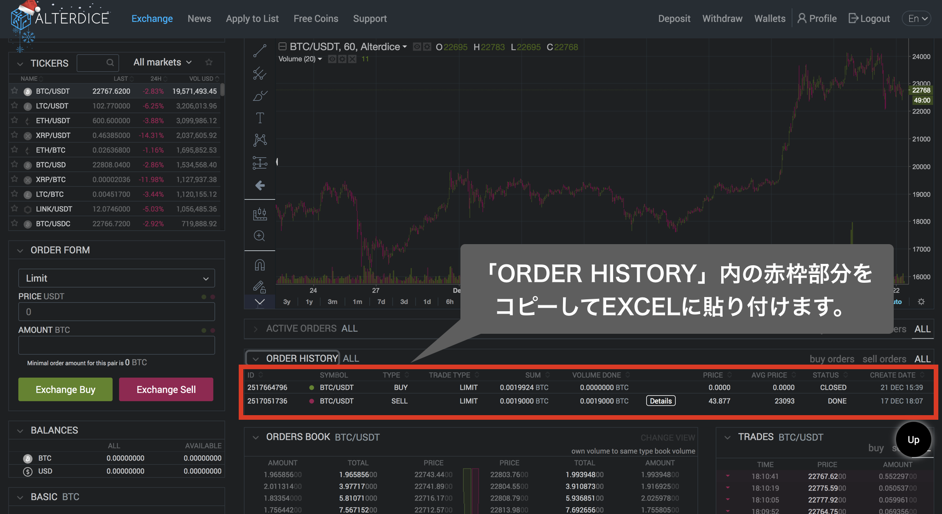Open the News nav item
The image size is (942, 514).
point(199,18)
